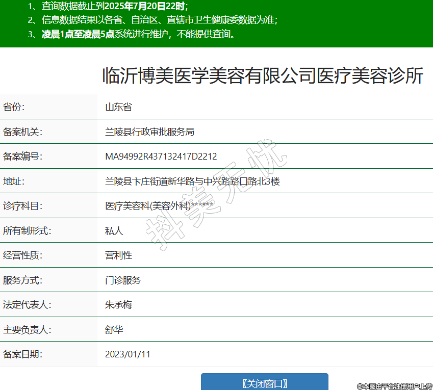This screenshot has width=433, height=390.
Task: Click the main responsible person 舒华
Action: [114, 330]
